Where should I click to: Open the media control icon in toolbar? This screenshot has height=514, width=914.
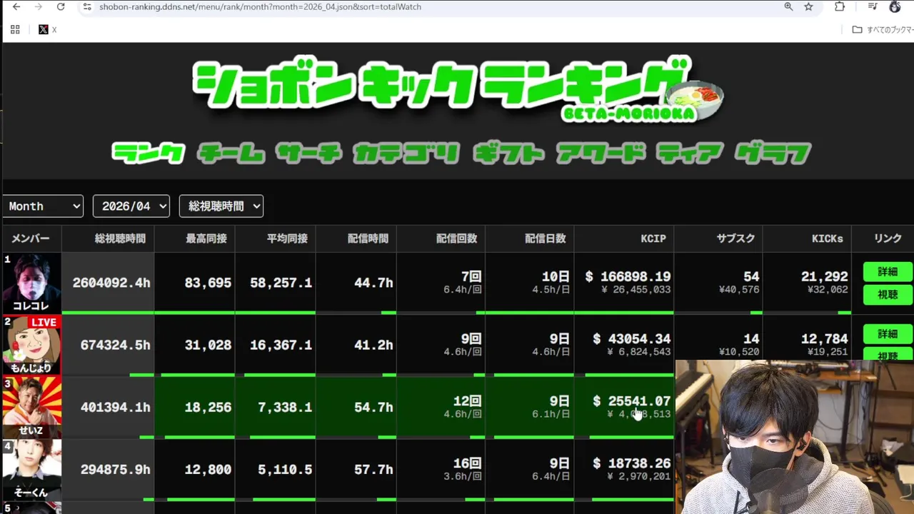(873, 6)
